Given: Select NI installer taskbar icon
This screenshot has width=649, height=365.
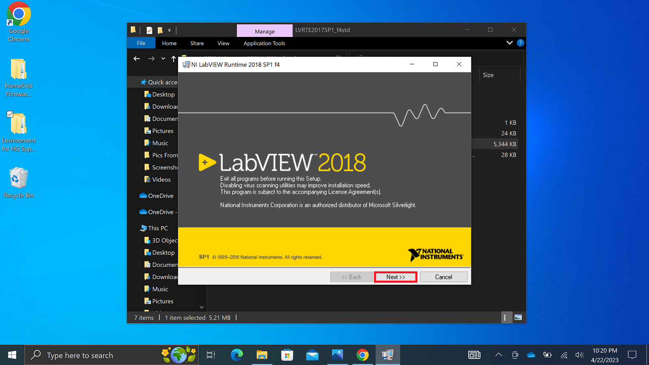Looking at the screenshot, I should [388, 355].
